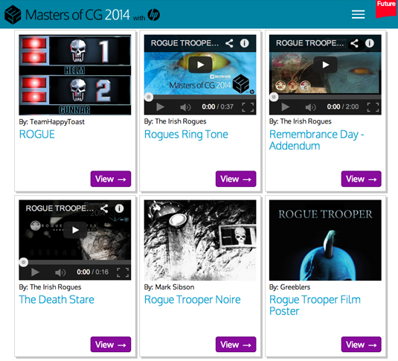This screenshot has height=361, width=398.
Task: Mute the Remembrance Day Addendum video
Action: 310,107
